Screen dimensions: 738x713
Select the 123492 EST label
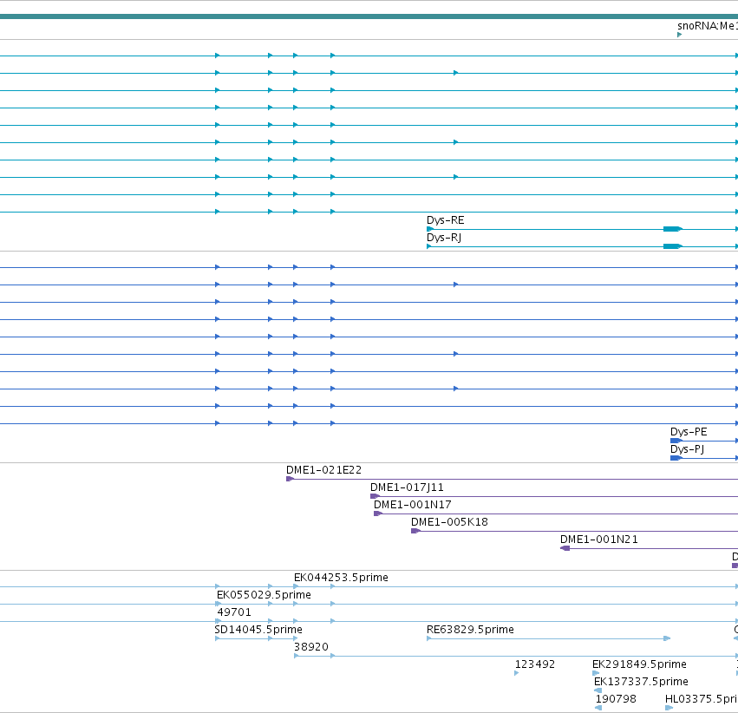tap(535, 665)
